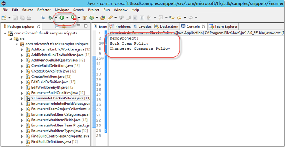
Task: Open the Run dropdown arrow
Action: (67, 18)
